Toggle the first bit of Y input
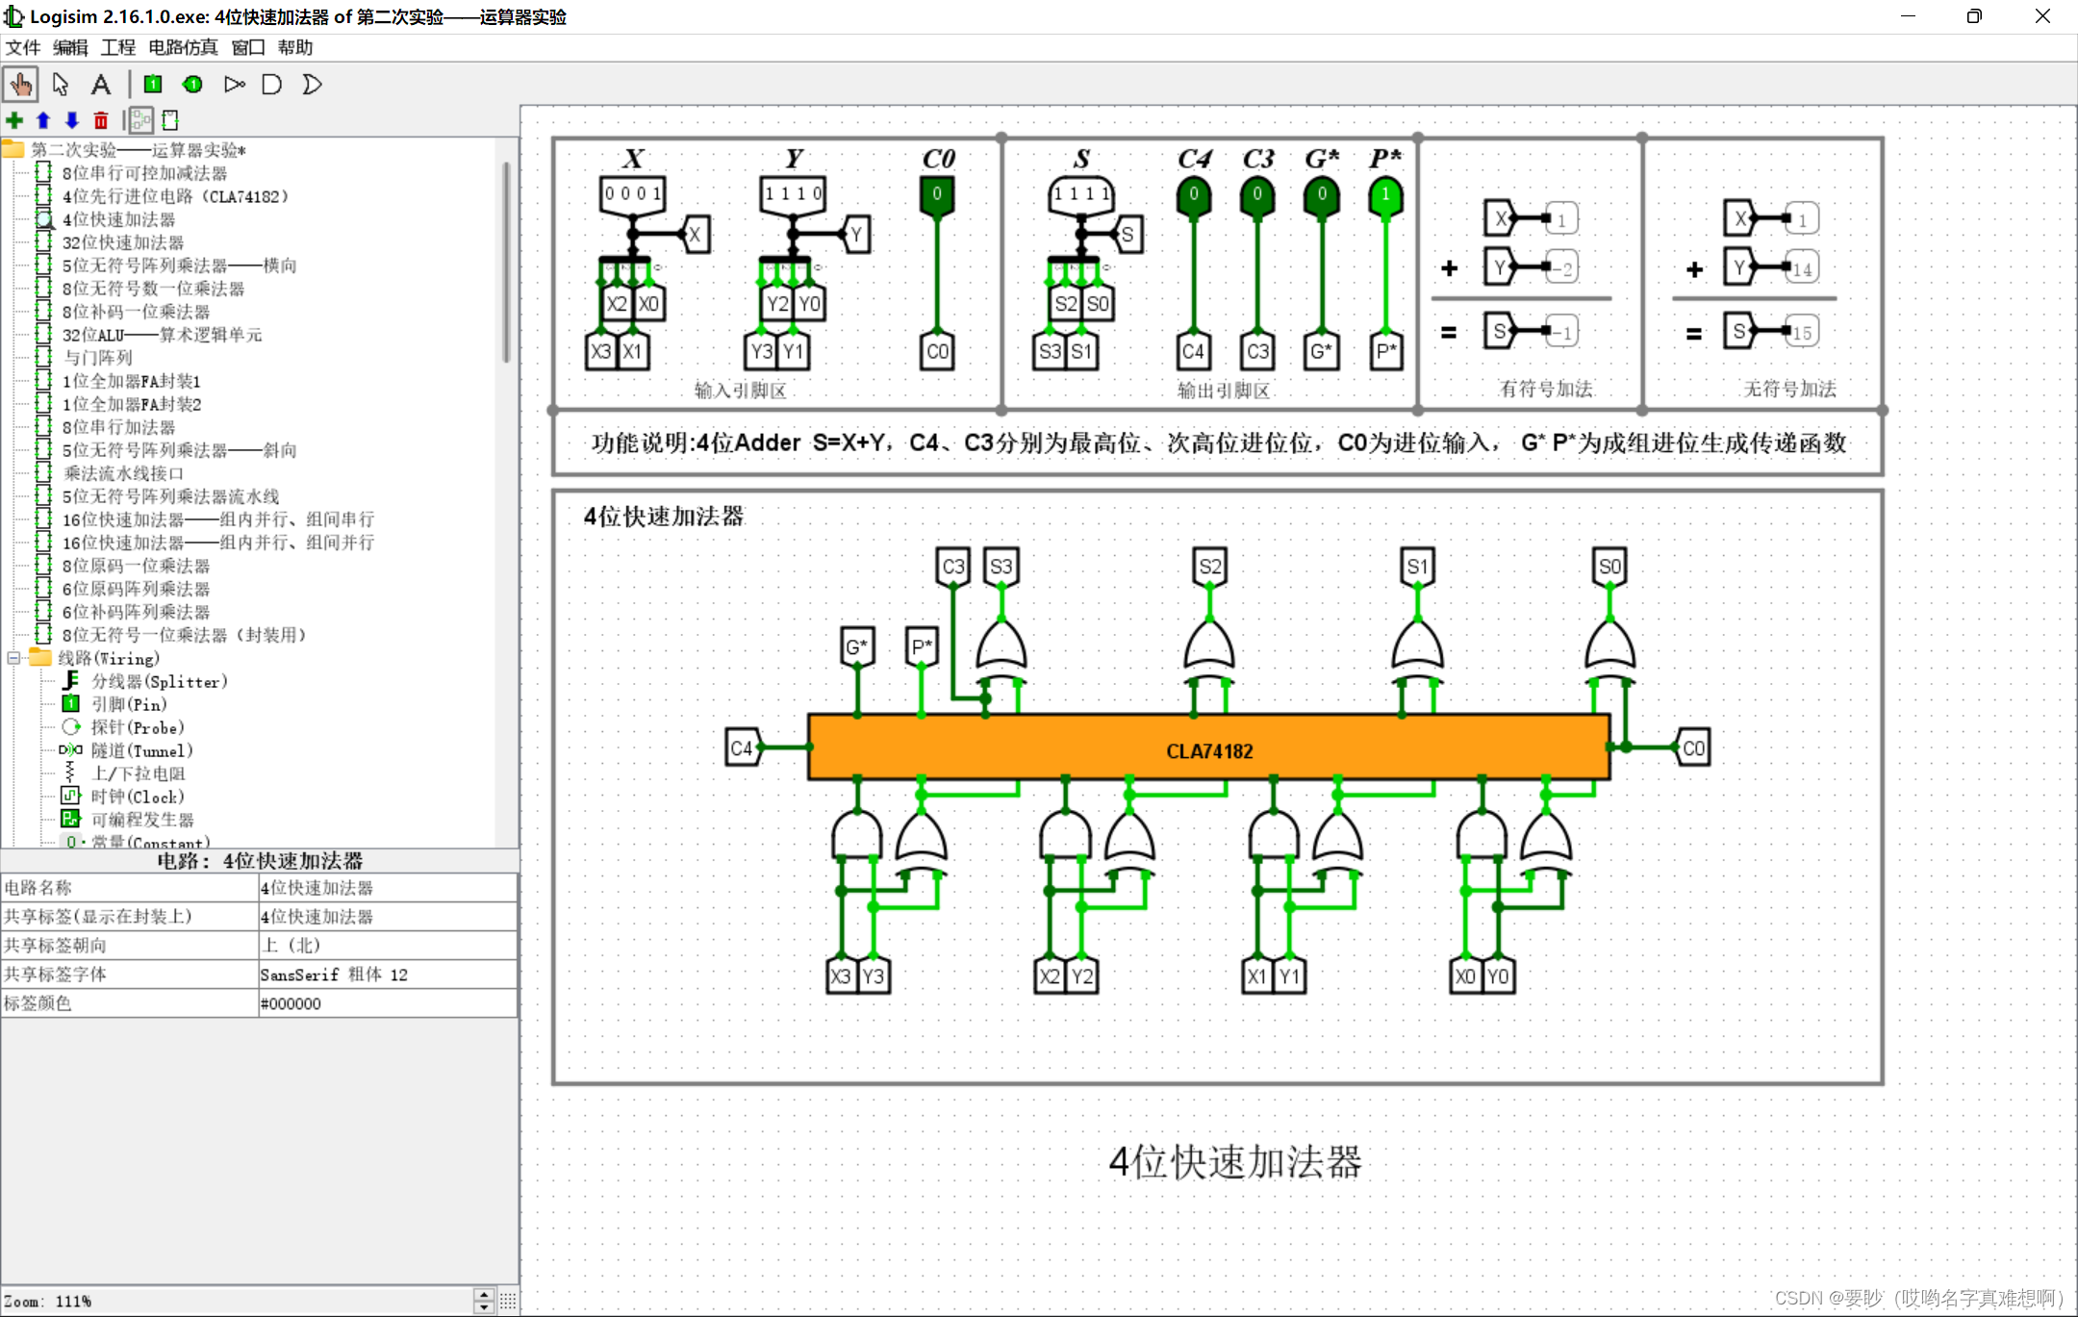The image size is (2078, 1317). (770, 193)
